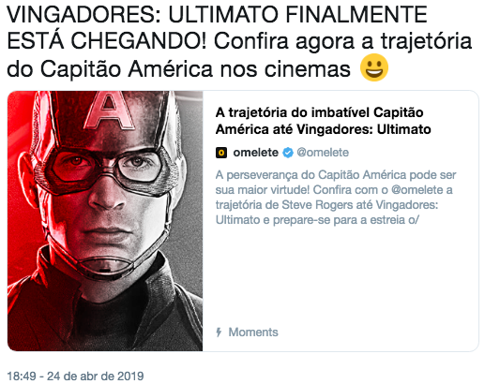
Task: Click the blue verified badge
Action: [288, 153]
